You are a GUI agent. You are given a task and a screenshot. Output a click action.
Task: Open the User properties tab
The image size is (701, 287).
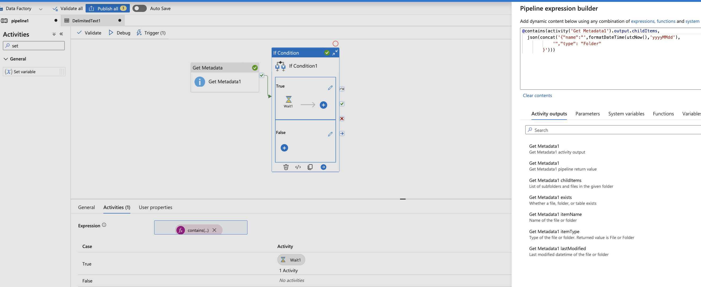click(x=156, y=207)
